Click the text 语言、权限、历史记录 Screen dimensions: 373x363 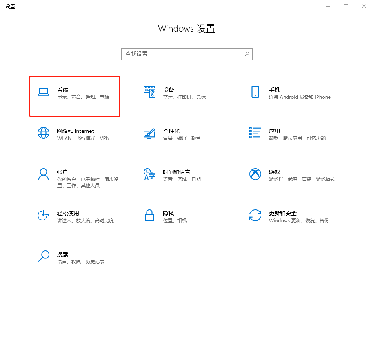point(81,262)
